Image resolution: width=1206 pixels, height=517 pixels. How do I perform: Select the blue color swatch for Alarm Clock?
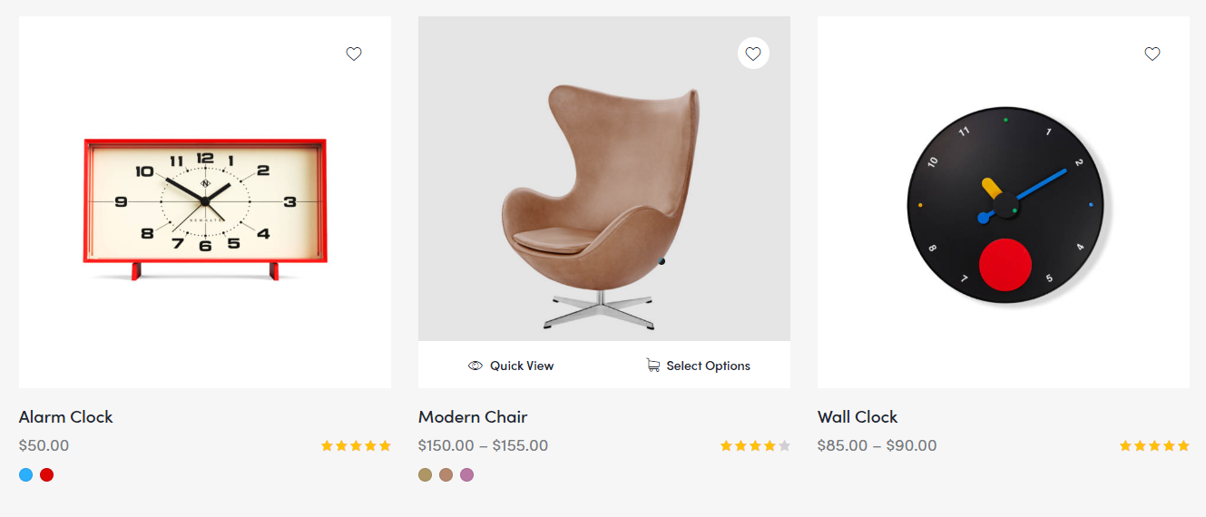coord(25,474)
